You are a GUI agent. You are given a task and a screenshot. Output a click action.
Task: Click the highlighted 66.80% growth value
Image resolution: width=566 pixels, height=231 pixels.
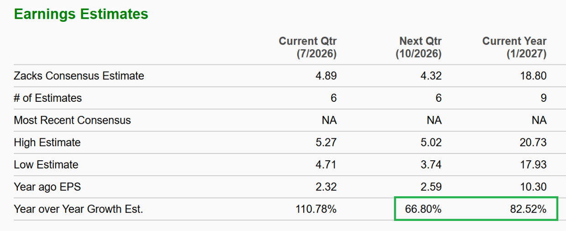[x=423, y=210]
